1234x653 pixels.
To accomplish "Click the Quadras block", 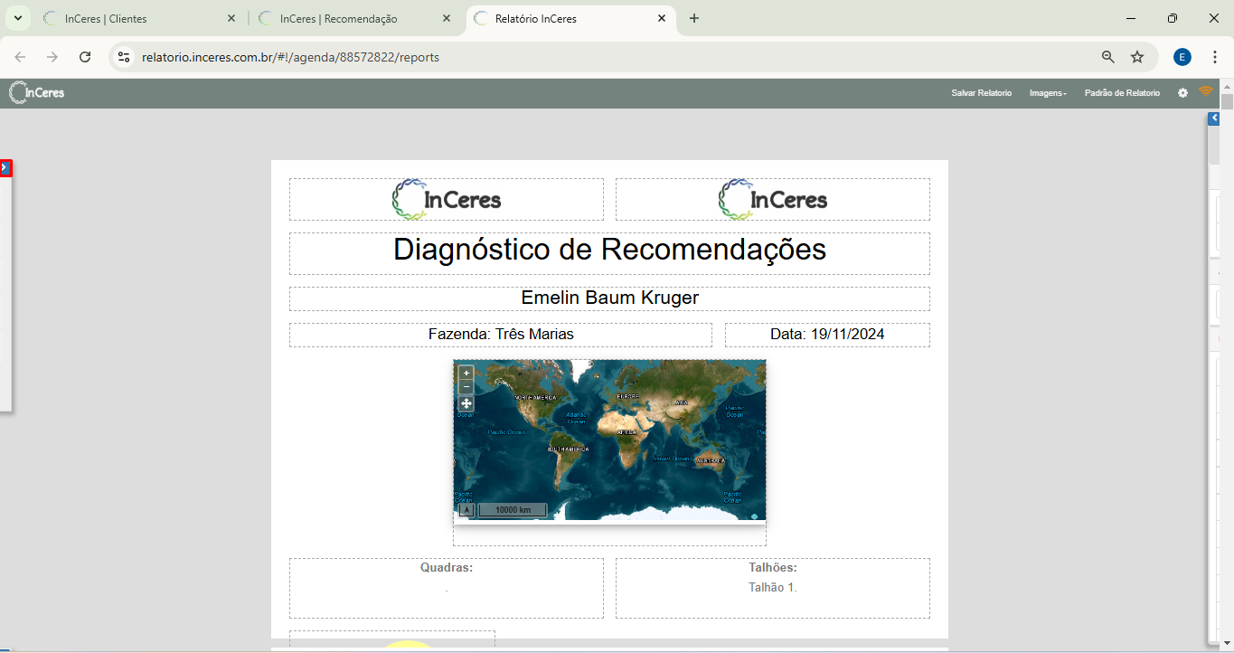I will click(x=447, y=588).
